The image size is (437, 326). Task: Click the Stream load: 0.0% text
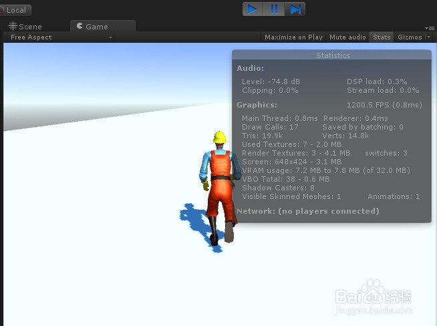click(x=383, y=90)
